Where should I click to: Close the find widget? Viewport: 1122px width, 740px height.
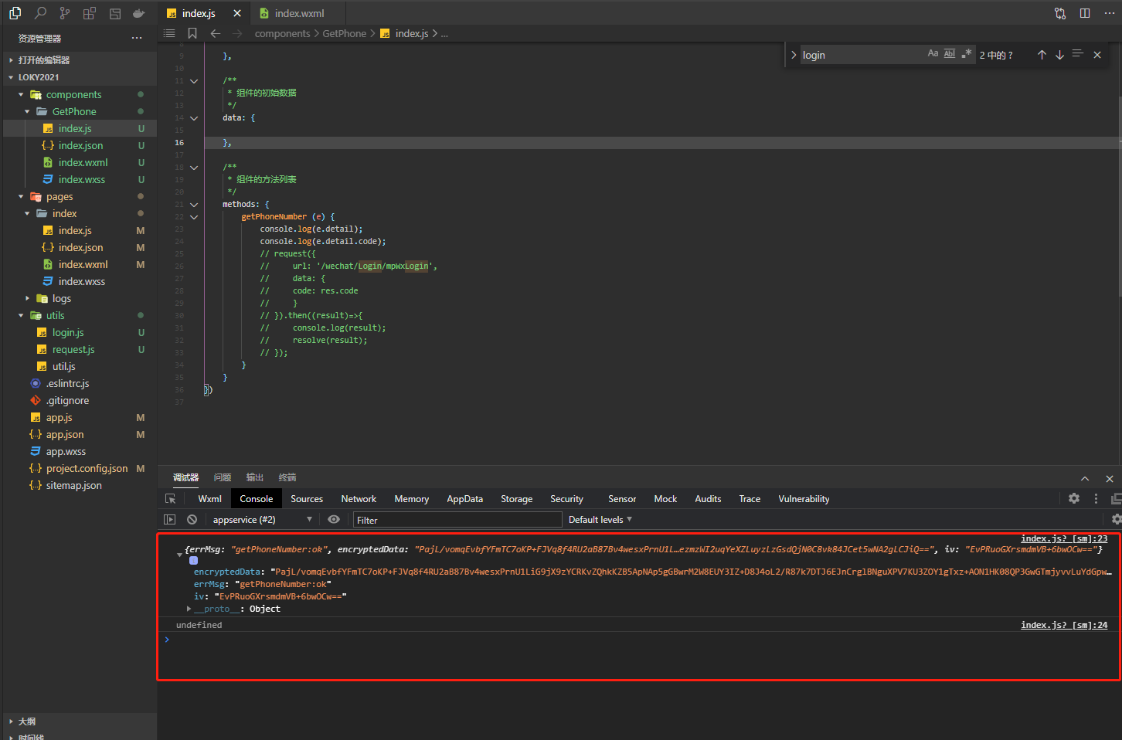[x=1097, y=55]
